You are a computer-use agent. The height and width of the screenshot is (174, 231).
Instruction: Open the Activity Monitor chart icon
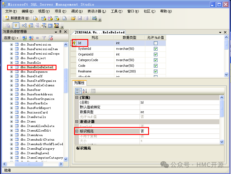point(94,18)
